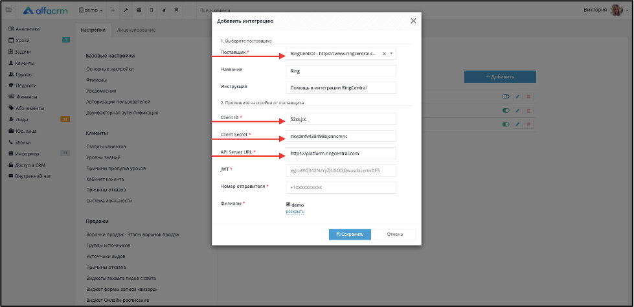
Task: Click the Сохранить button
Action: pos(350,234)
